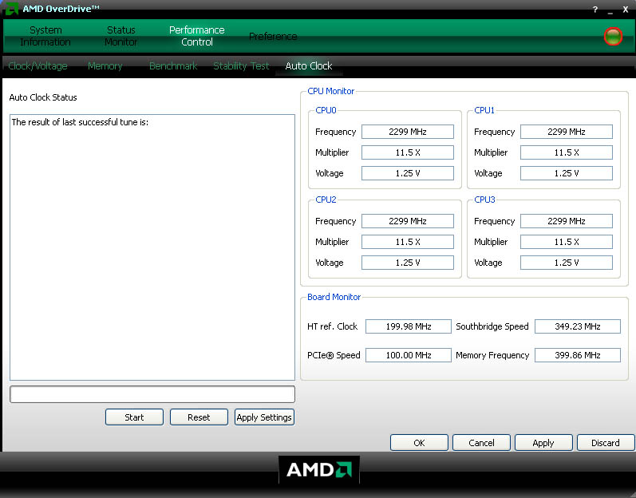Click the CPU1 Multiplier value field

coord(567,152)
